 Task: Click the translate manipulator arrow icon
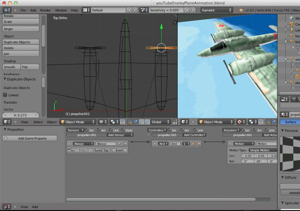136,122
